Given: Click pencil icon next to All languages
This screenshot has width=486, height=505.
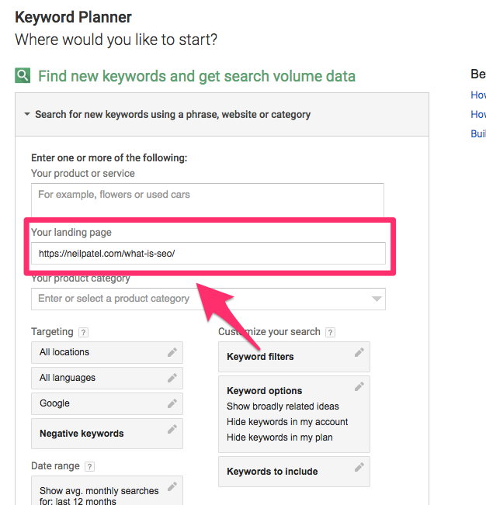Looking at the screenshot, I should pos(172,378).
